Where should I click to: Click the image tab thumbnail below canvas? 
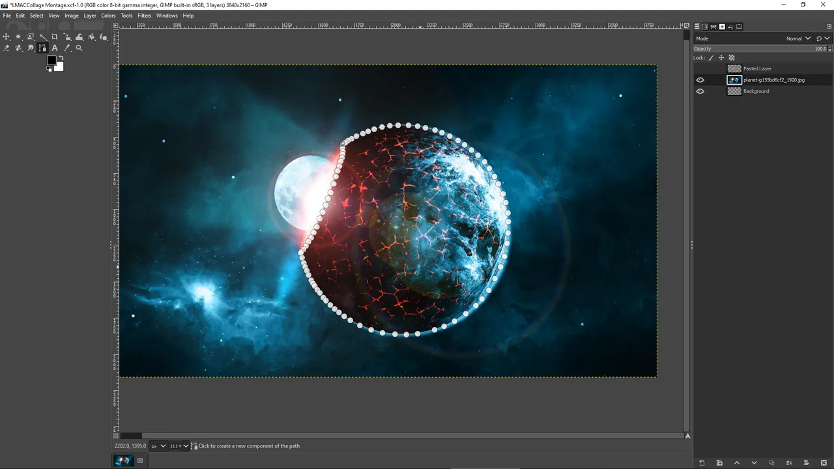(x=123, y=461)
